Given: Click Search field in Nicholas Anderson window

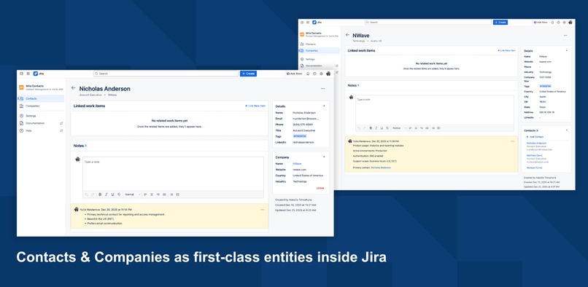Looking at the screenshot, I should [166, 74].
